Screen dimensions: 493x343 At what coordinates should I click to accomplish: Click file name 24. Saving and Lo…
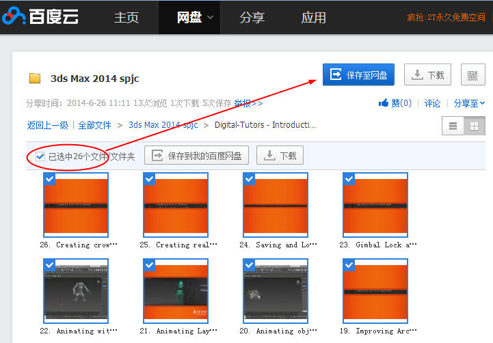pos(278,245)
